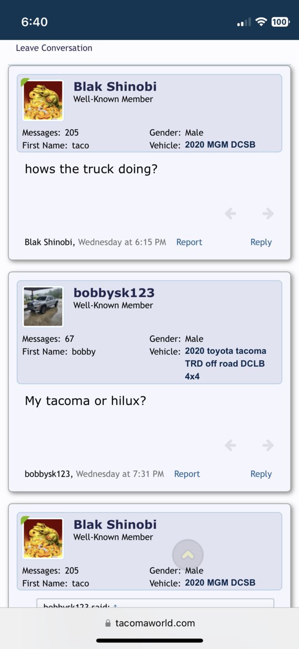Open Blak Shinobi's frog avatar in first post
Viewport: 299px width, 649px height.
point(43,100)
